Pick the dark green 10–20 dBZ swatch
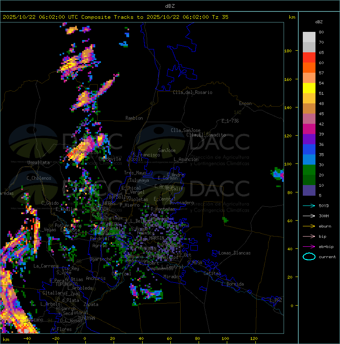The width and height of the screenshot is (340, 344). tap(309, 180)
